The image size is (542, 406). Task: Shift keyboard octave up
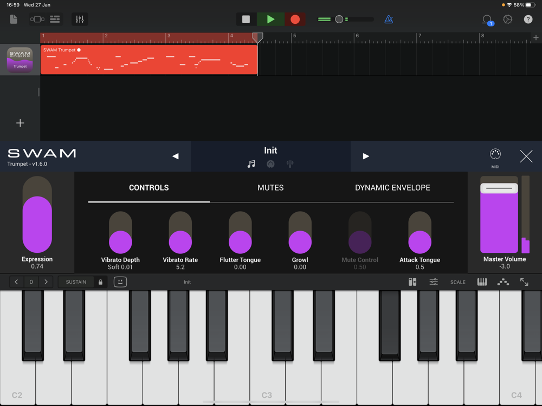click(x=46, y=282)
